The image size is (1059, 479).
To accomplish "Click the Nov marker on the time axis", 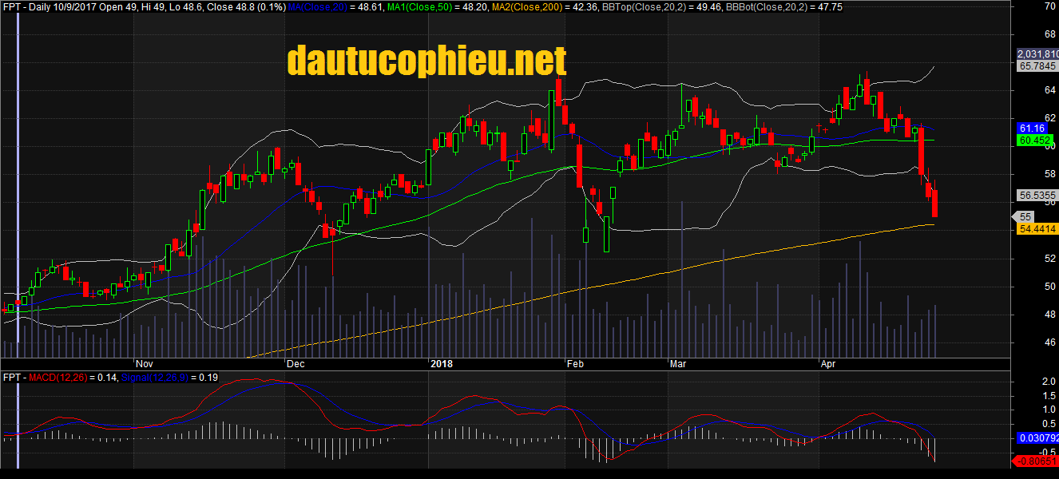I will click(144, 363).
